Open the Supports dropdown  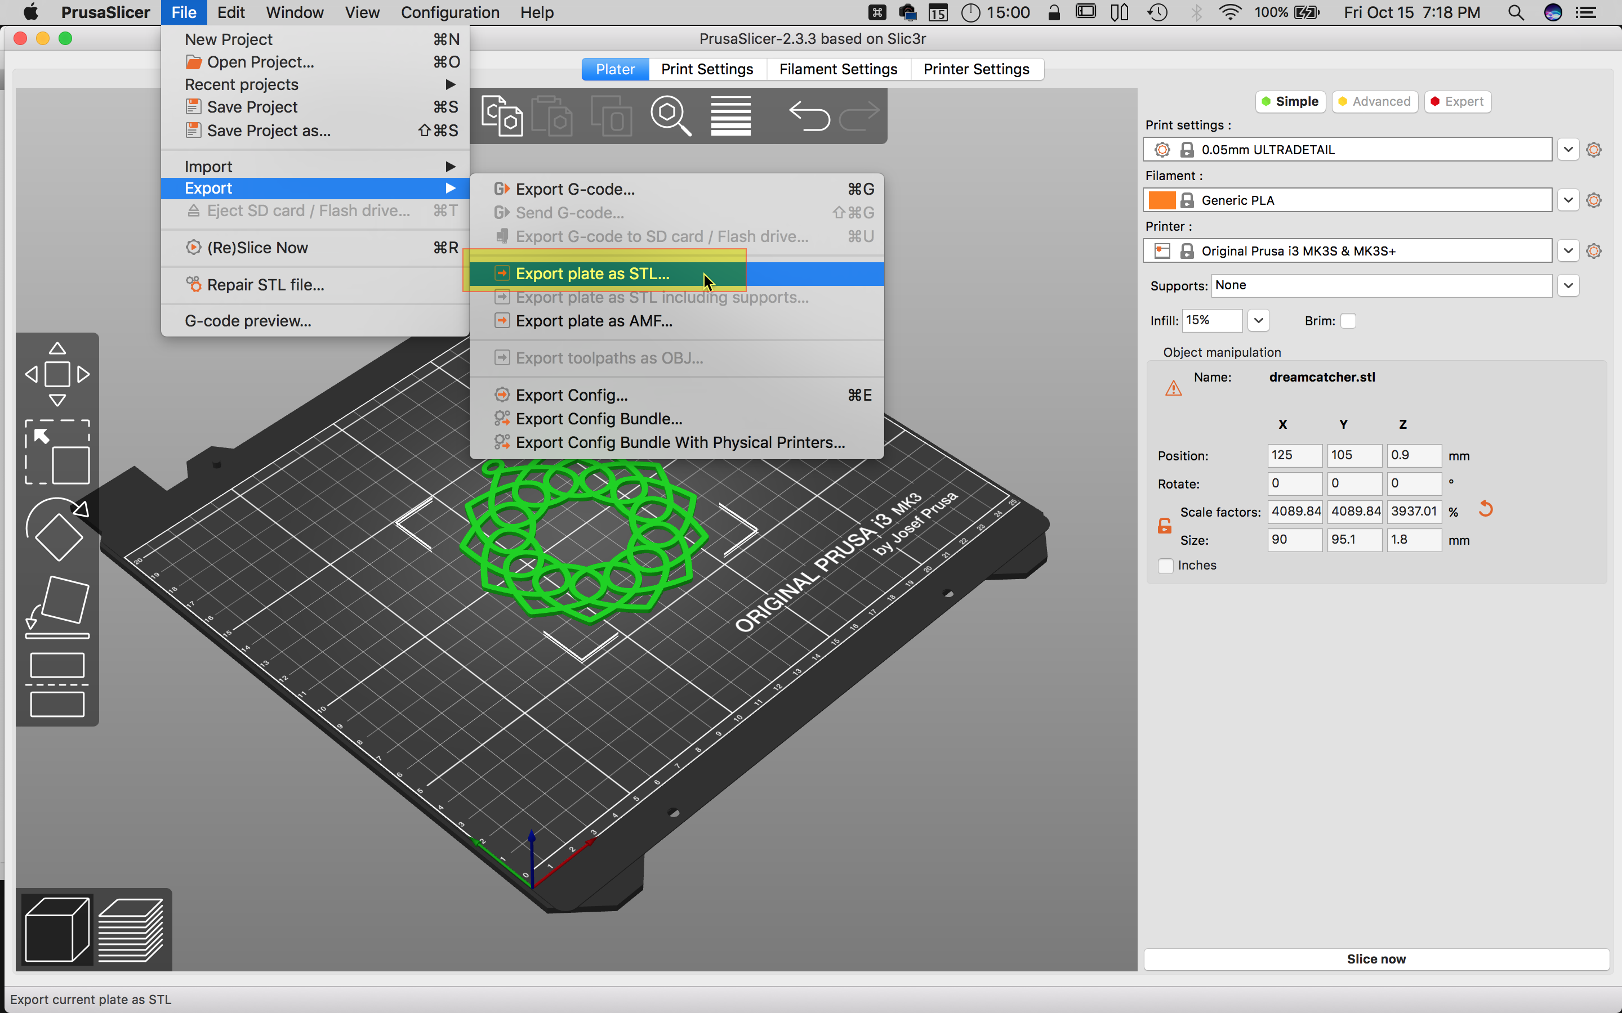(1568, 285)
